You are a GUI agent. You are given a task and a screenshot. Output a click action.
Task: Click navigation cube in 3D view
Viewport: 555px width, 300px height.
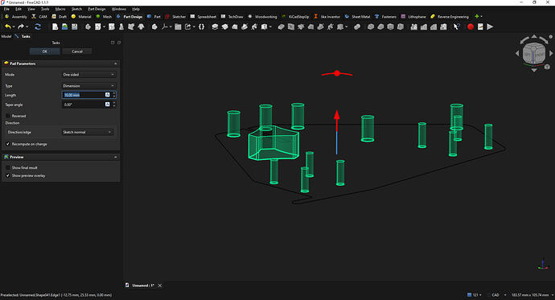534,54
